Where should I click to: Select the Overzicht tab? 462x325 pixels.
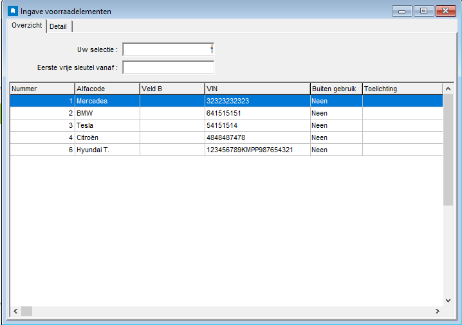pyautogui.click(x=27, y=26)
